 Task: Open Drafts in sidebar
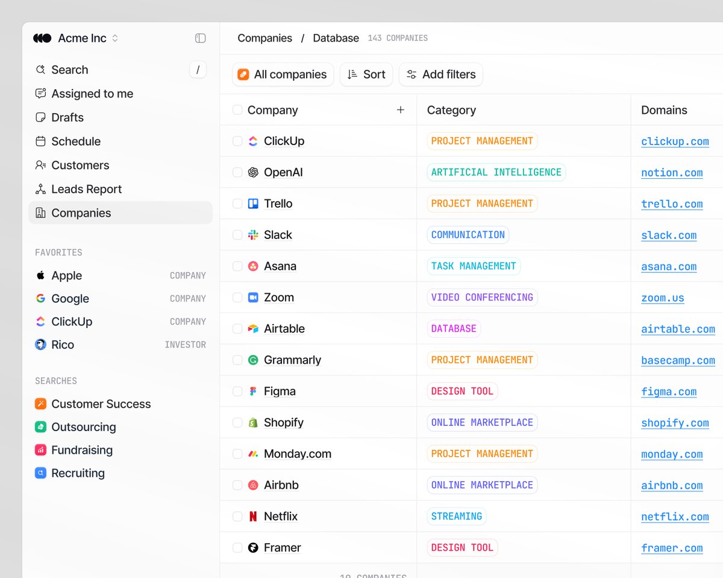click(x=120, y=117)
